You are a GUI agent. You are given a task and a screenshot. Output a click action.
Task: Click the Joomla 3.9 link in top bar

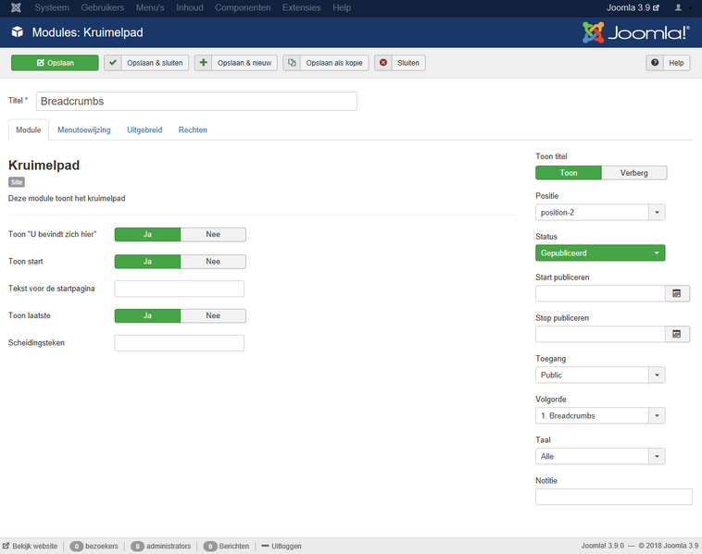[633, 7]
